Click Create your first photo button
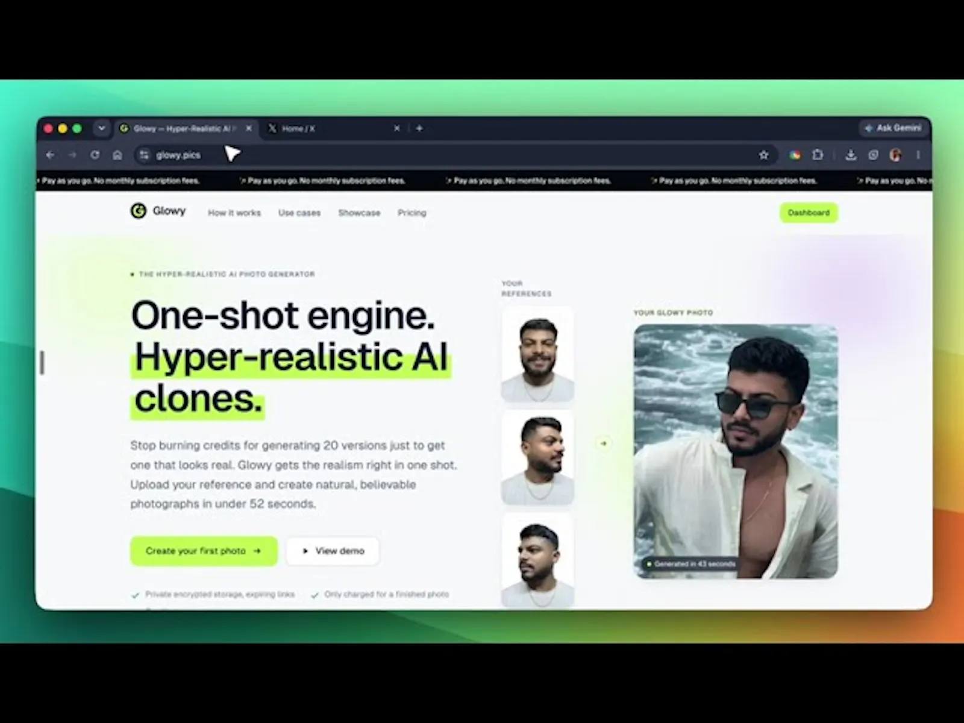 (x=204, y=551)
